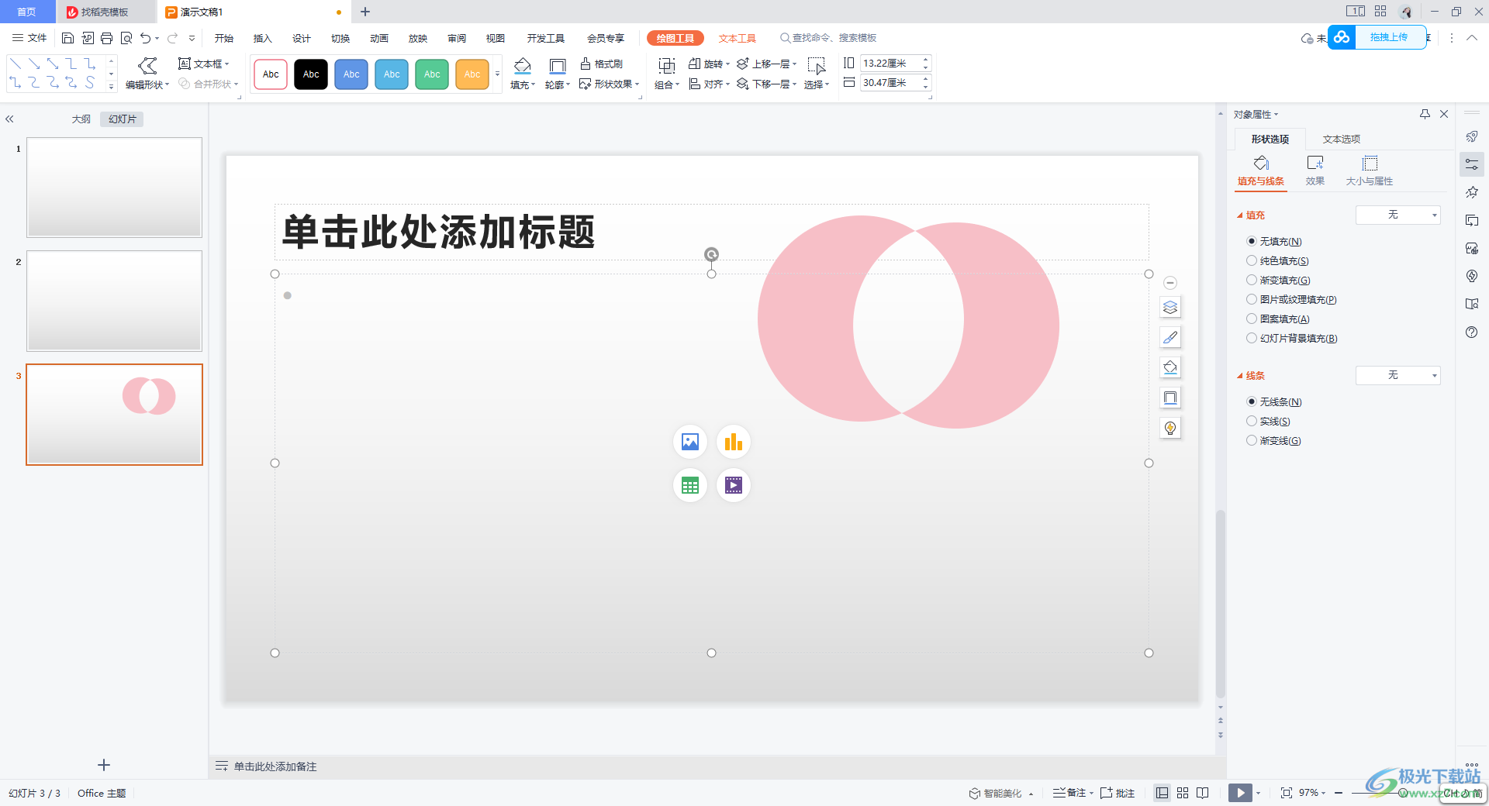Apply the orange Abc shape style
Image resolution: width=1489 pixels, height=806 pixels.
click(472, 74)
